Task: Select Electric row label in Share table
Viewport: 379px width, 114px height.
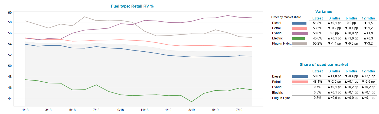Action: pos(277,93)
